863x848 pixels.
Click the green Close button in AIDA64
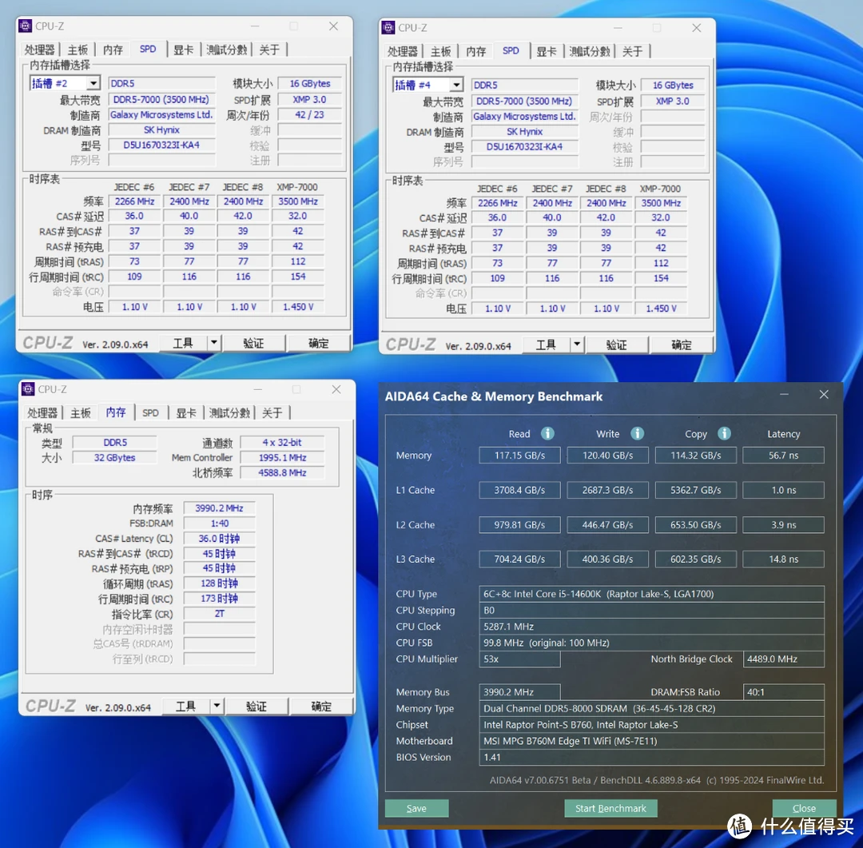pos(804,808)
